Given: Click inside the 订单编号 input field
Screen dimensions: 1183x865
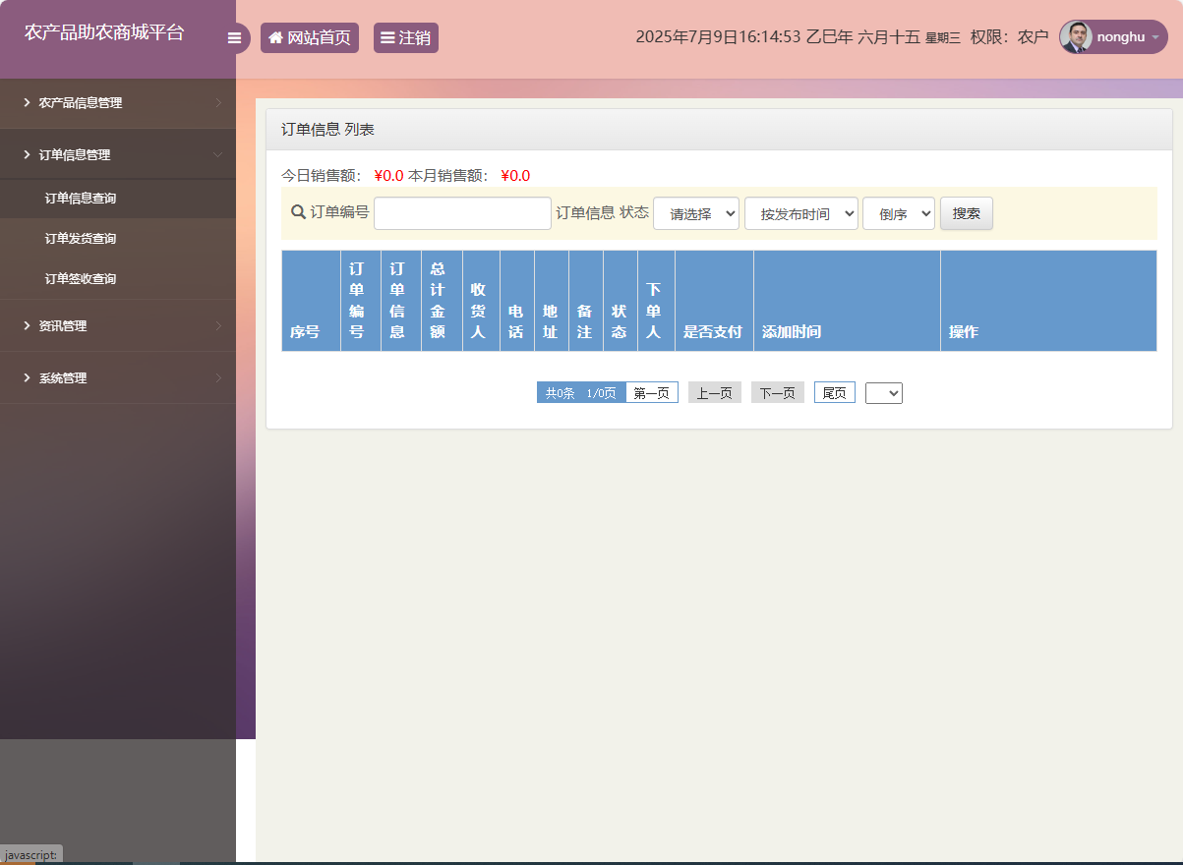Looking at the screenshot, I should [x=462, y=212].
